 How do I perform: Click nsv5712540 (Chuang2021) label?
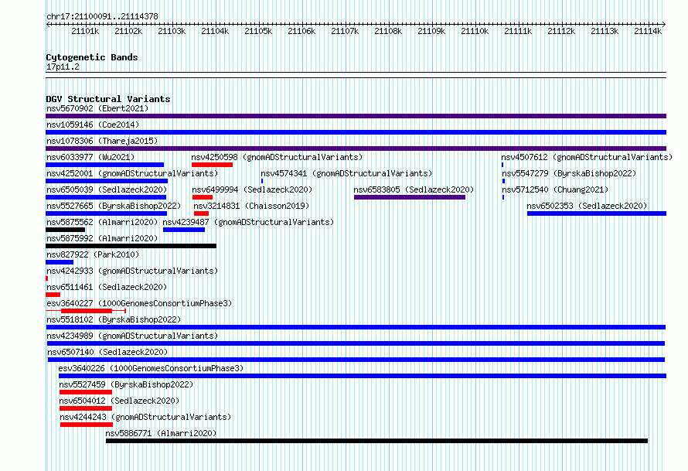click(555, 189)
